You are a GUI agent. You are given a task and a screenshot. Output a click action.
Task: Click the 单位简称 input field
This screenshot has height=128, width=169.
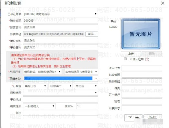(60, 47)
